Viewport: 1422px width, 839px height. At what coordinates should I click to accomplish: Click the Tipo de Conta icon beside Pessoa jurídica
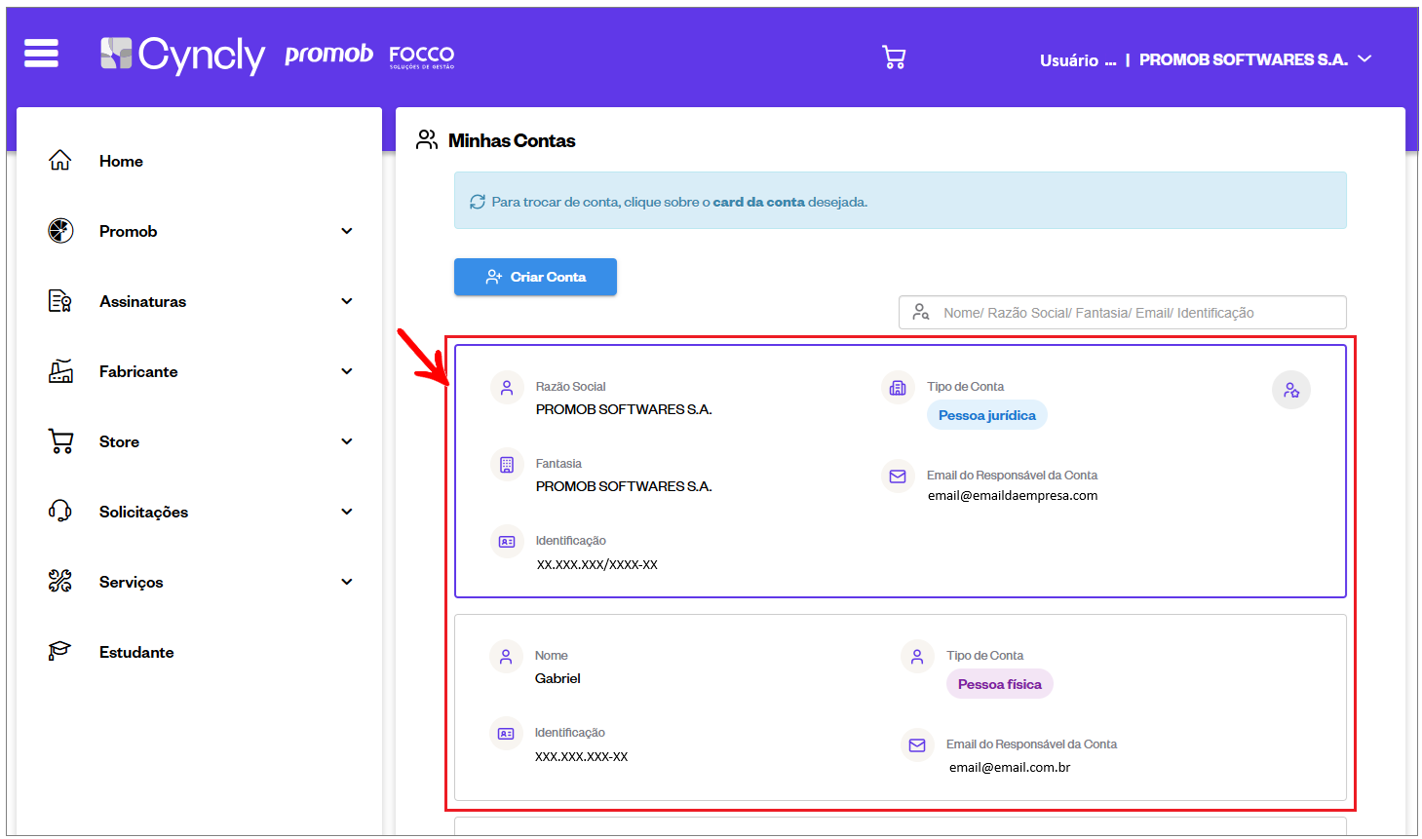898,388
